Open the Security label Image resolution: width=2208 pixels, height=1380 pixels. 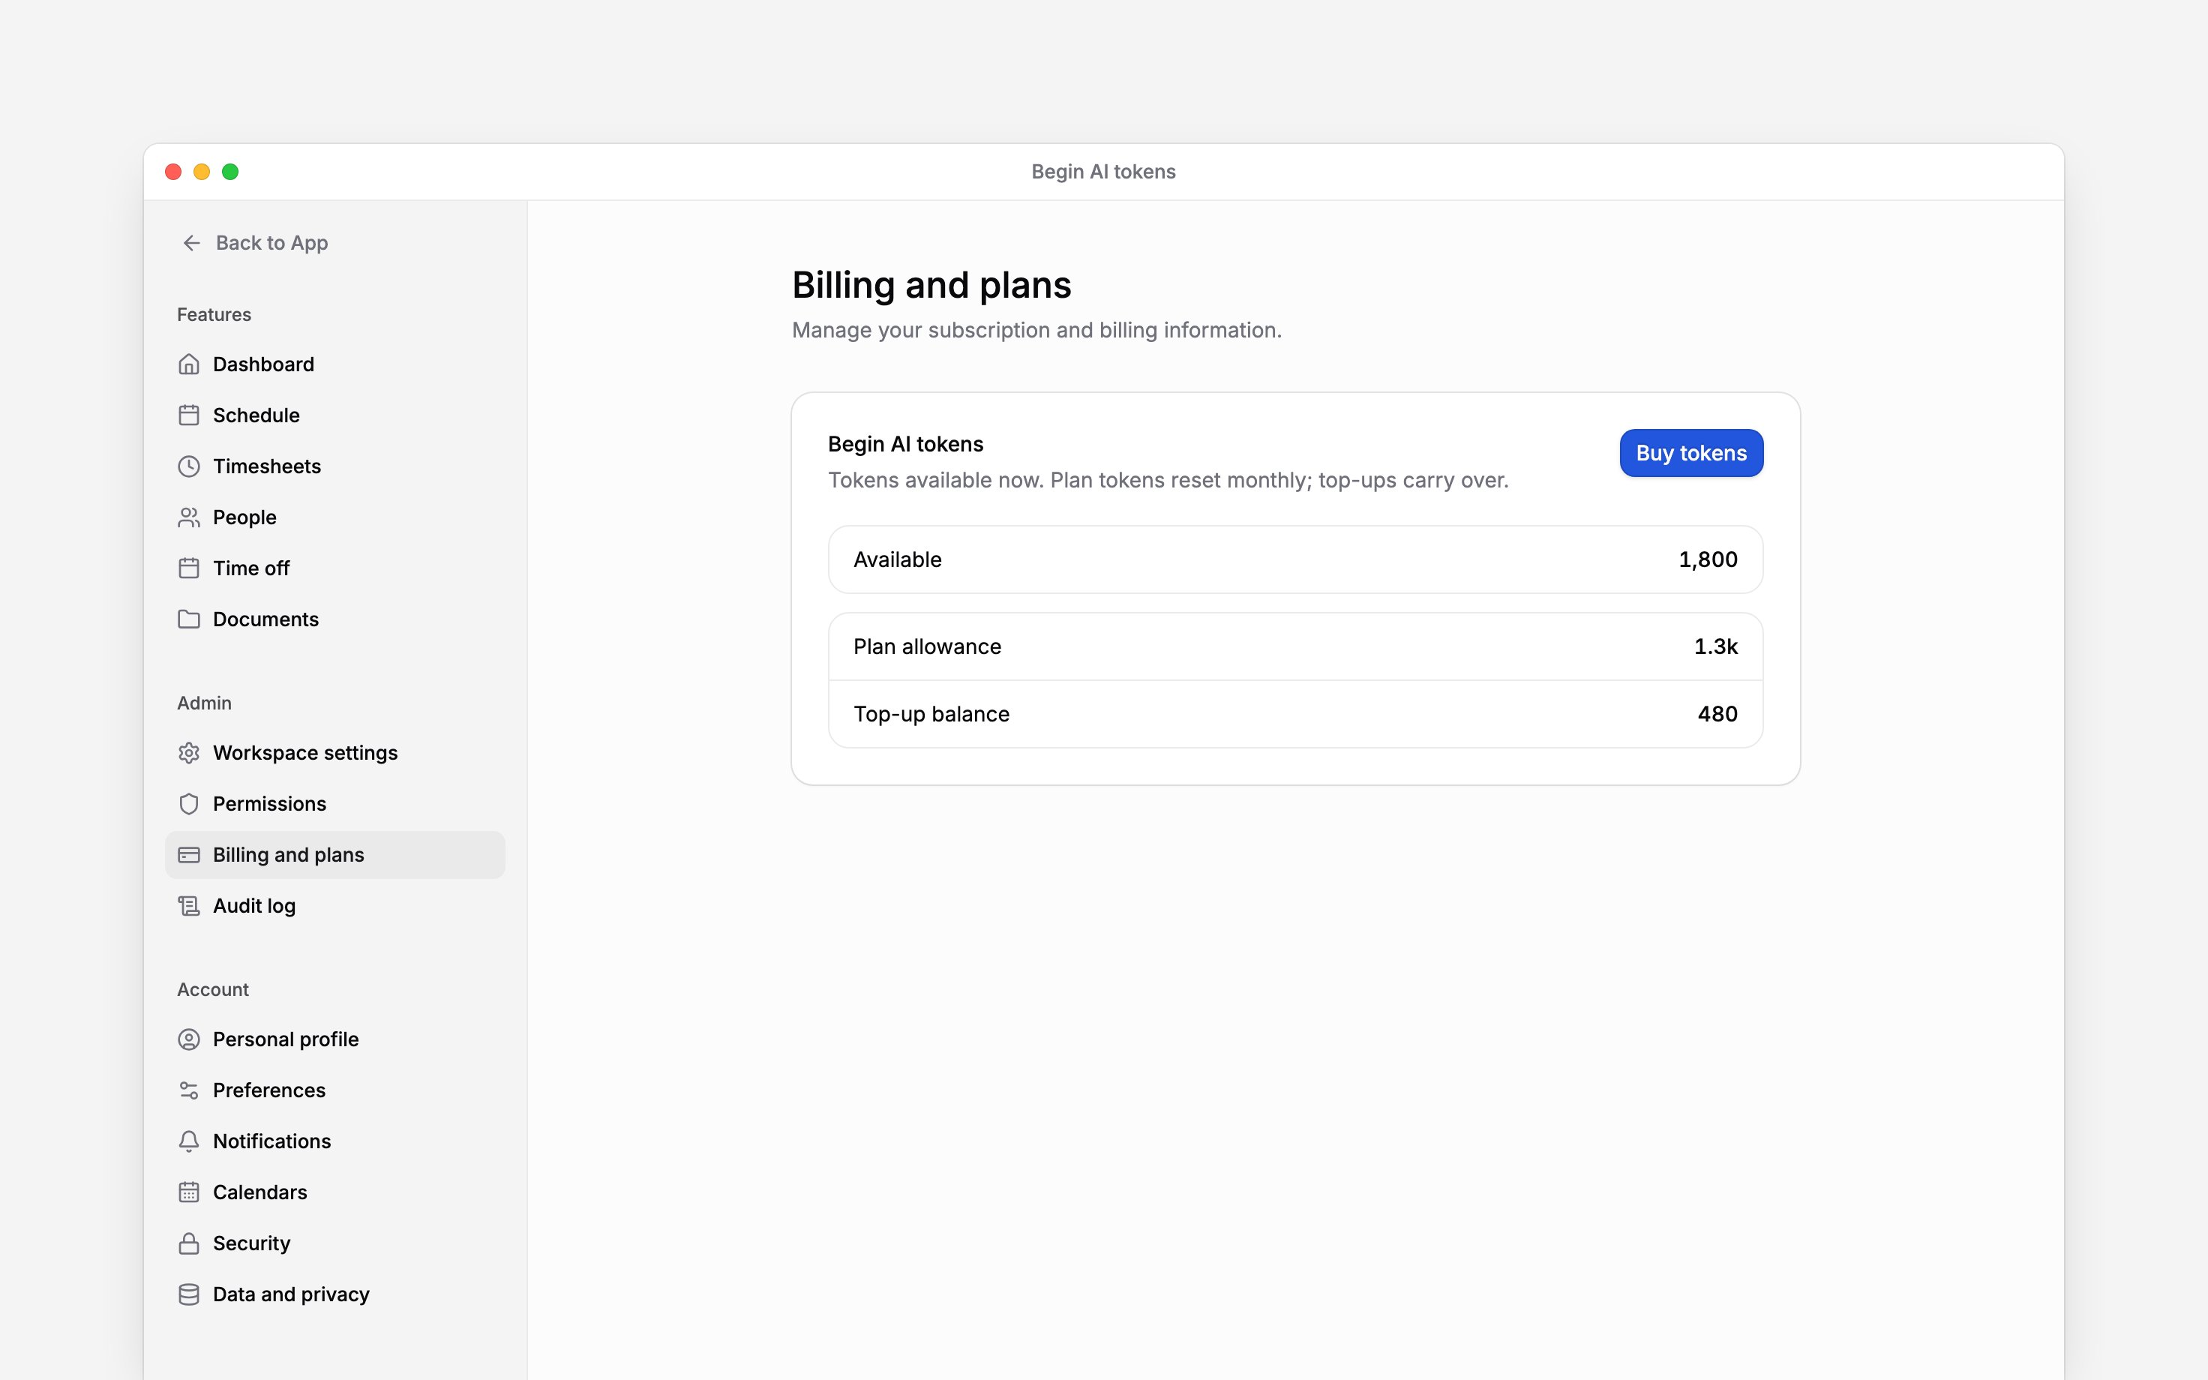tap(252, 1244)
